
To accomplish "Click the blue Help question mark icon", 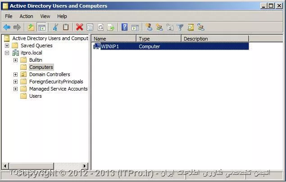I will click(x=125, y=27).
